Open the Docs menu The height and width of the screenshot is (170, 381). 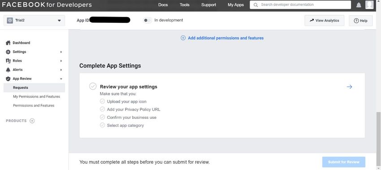[x=163, y=5]
